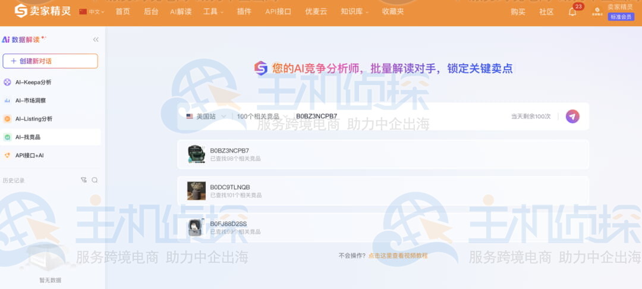
Task: Click the AI-Keepa分析 purple icon
Action: click(7, 82)
